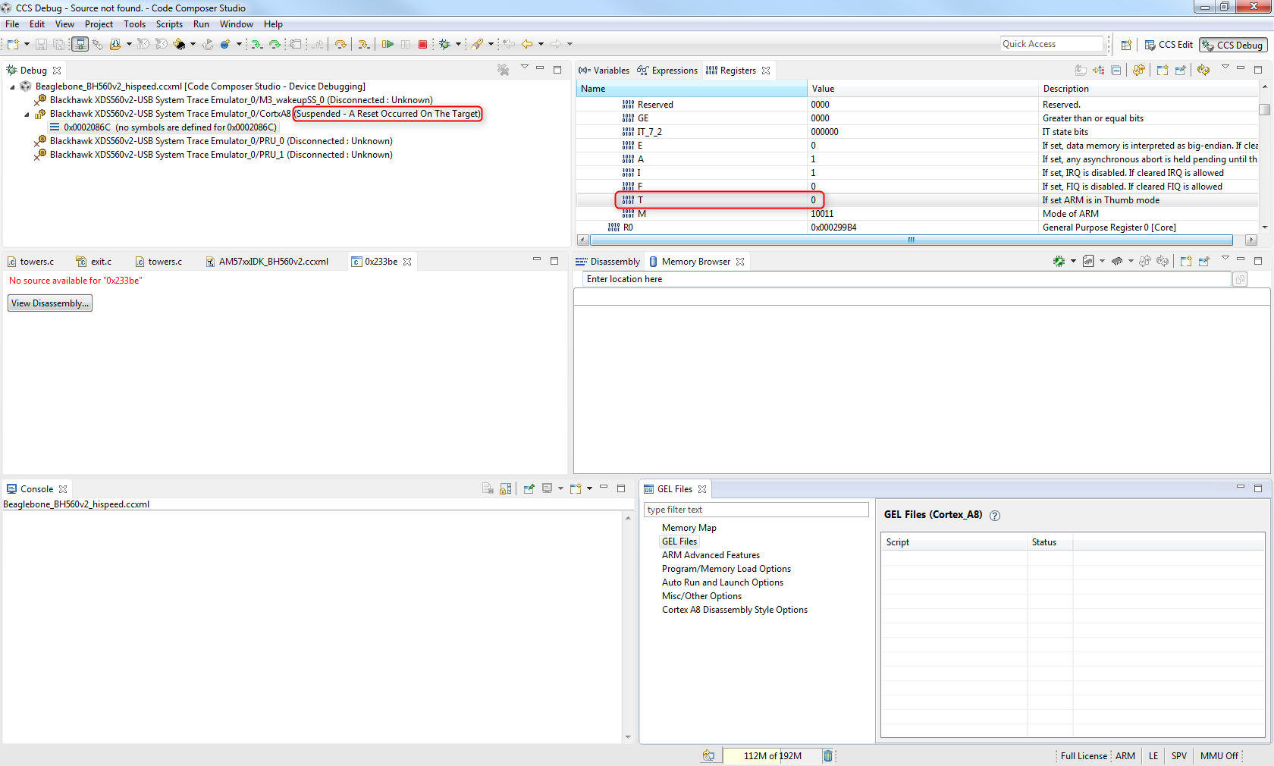Click the green Debug bug toolbar icon
The width and height of the screenshot is (1274, 766).
[444, 45]
